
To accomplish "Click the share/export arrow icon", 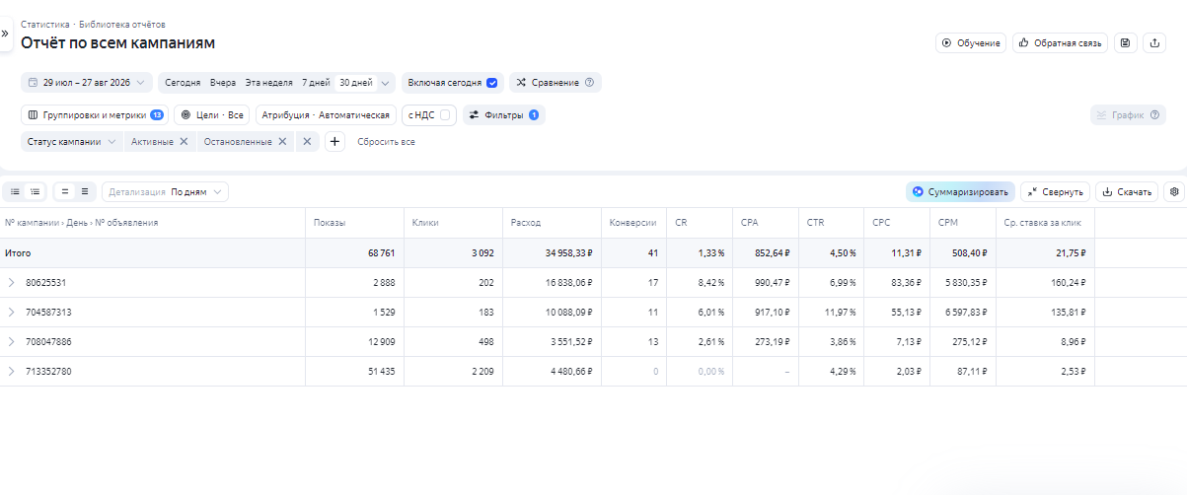I will click(1154, 43).
